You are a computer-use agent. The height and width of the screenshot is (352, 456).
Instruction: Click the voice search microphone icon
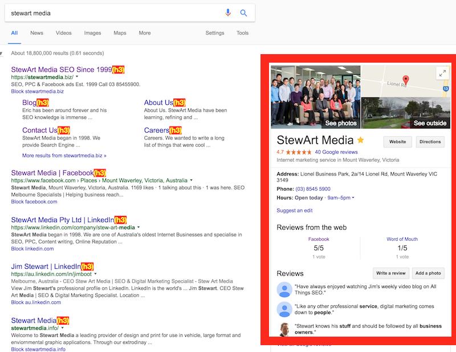(x=228, y=13)
